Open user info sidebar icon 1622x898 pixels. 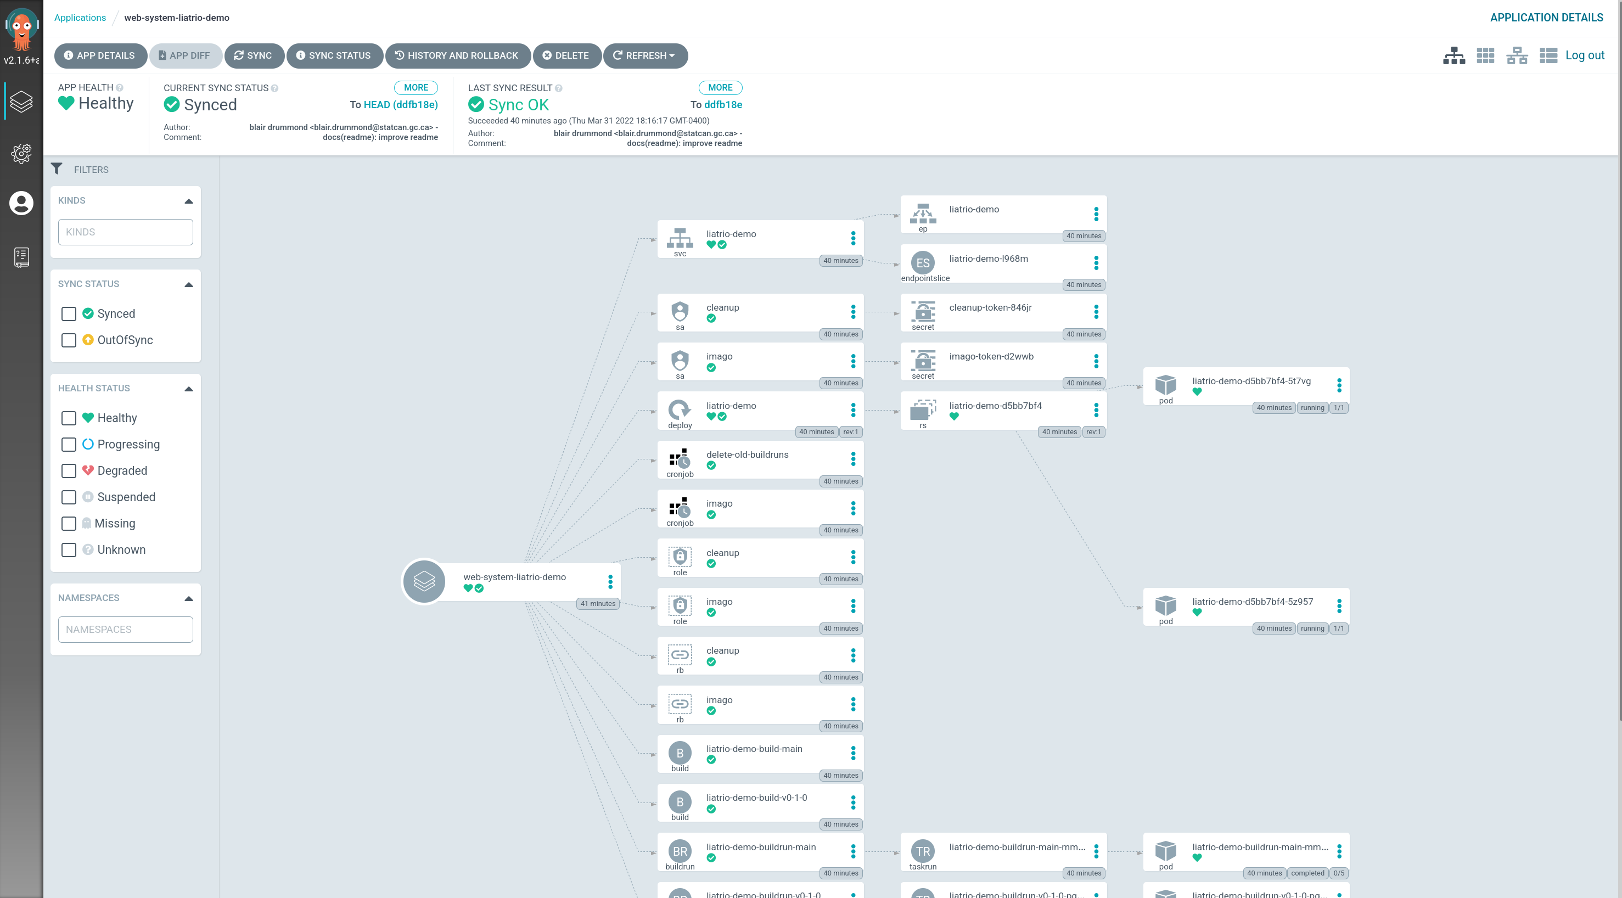pos(21,203)
